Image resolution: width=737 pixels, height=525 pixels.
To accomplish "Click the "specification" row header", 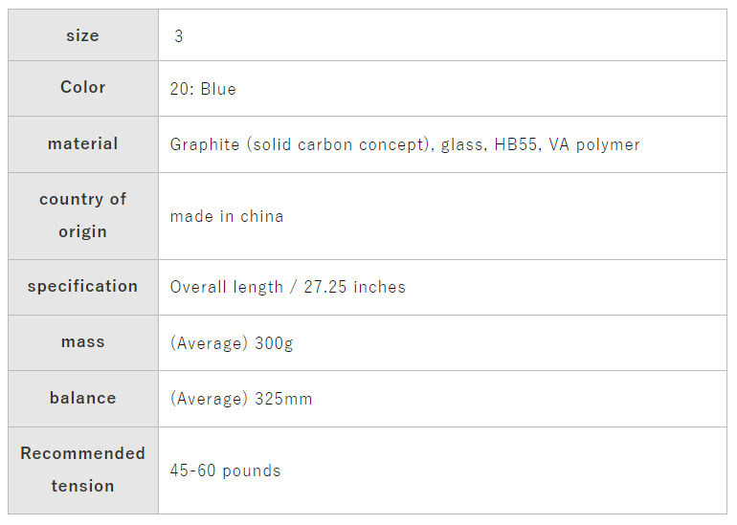I will pyautogui.click(x=82, y=286).
